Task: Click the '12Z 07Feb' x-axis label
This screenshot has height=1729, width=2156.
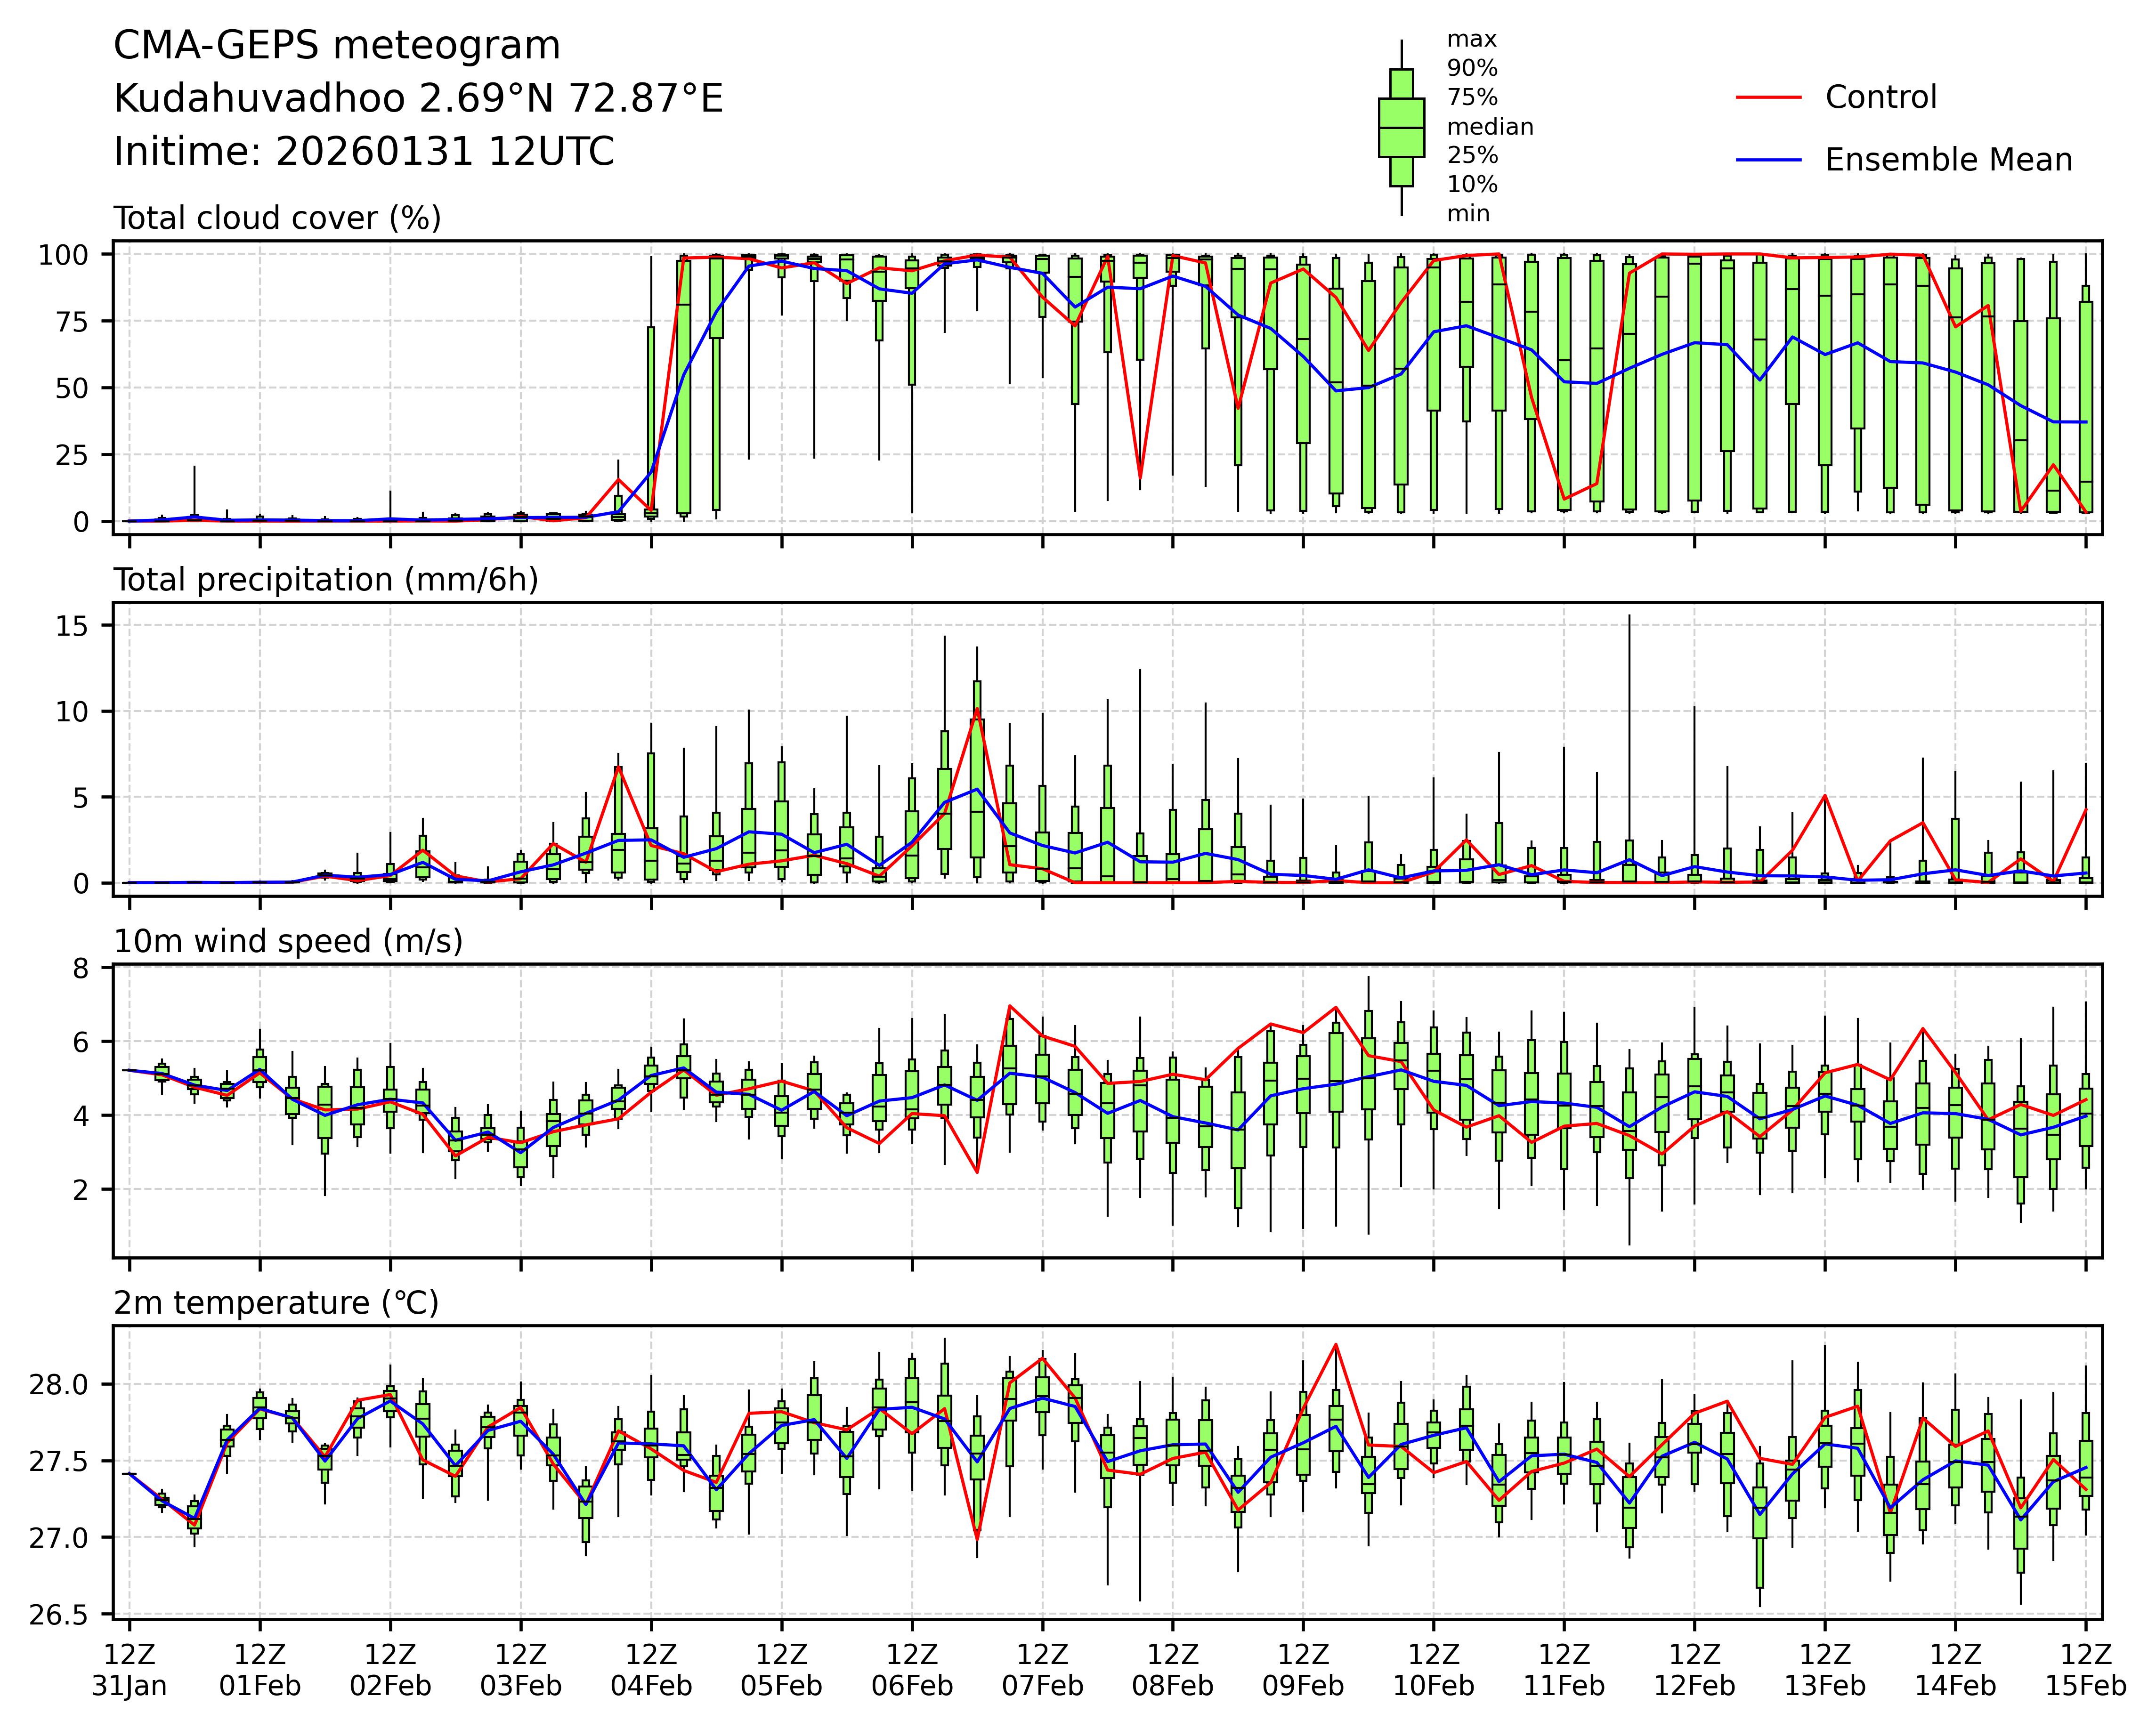Action: [x=1042, y=1669]
